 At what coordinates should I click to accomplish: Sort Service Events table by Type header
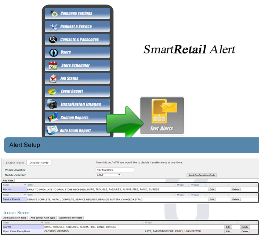click(101, 195)
